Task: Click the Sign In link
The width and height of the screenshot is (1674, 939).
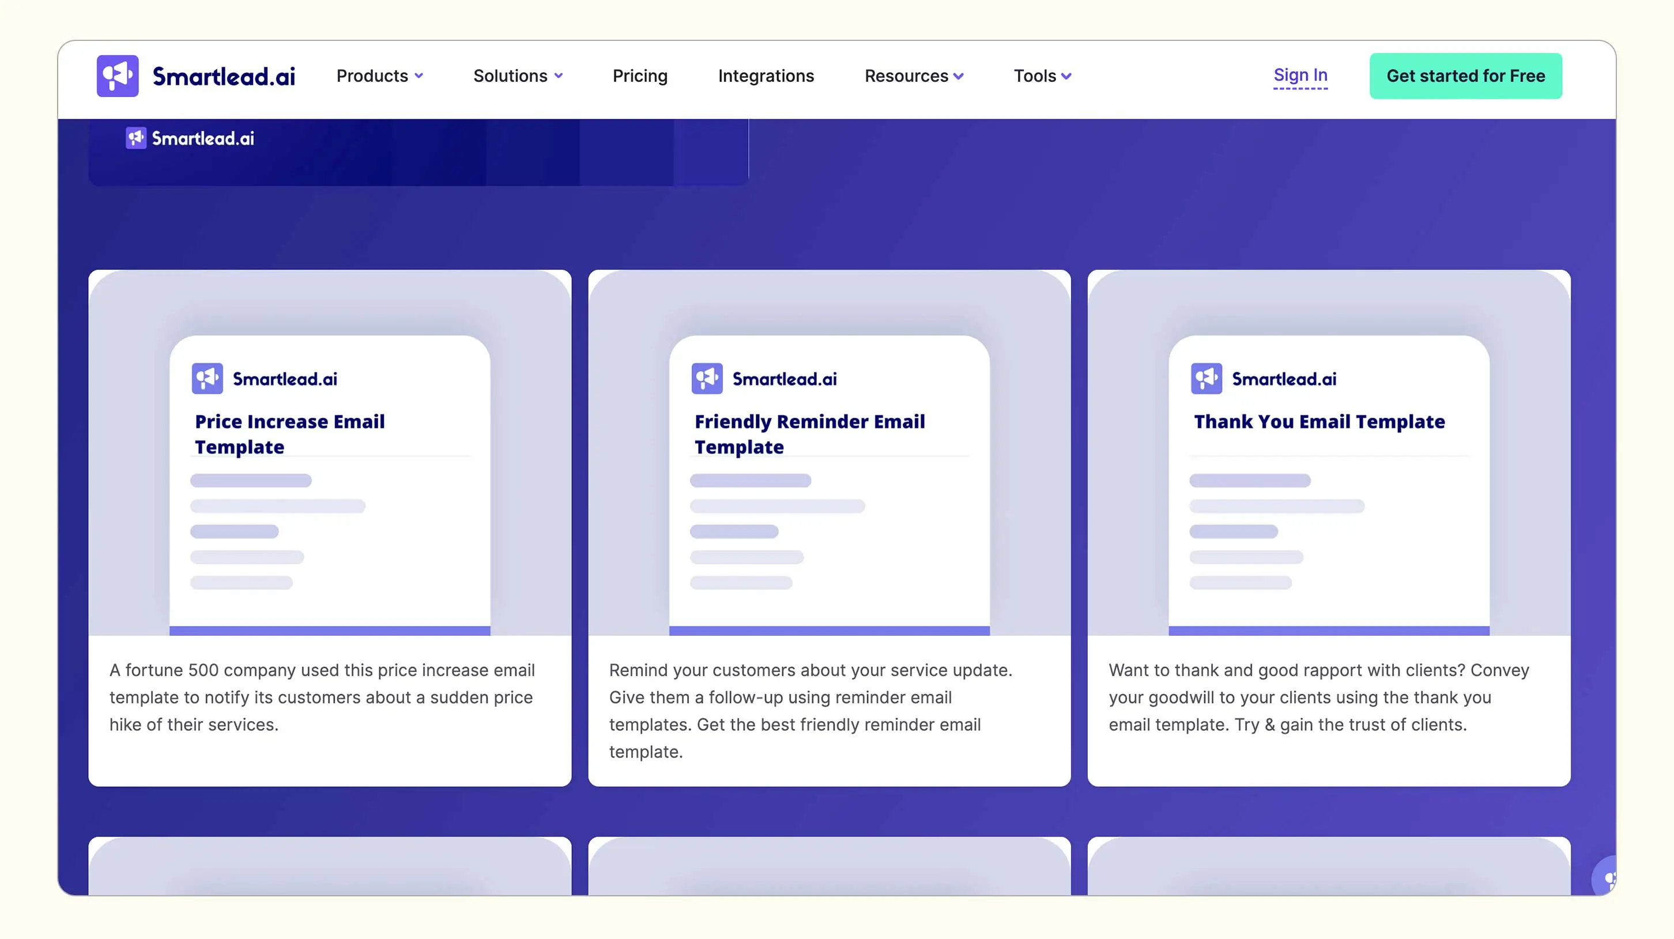Action: pos(1300,76)
